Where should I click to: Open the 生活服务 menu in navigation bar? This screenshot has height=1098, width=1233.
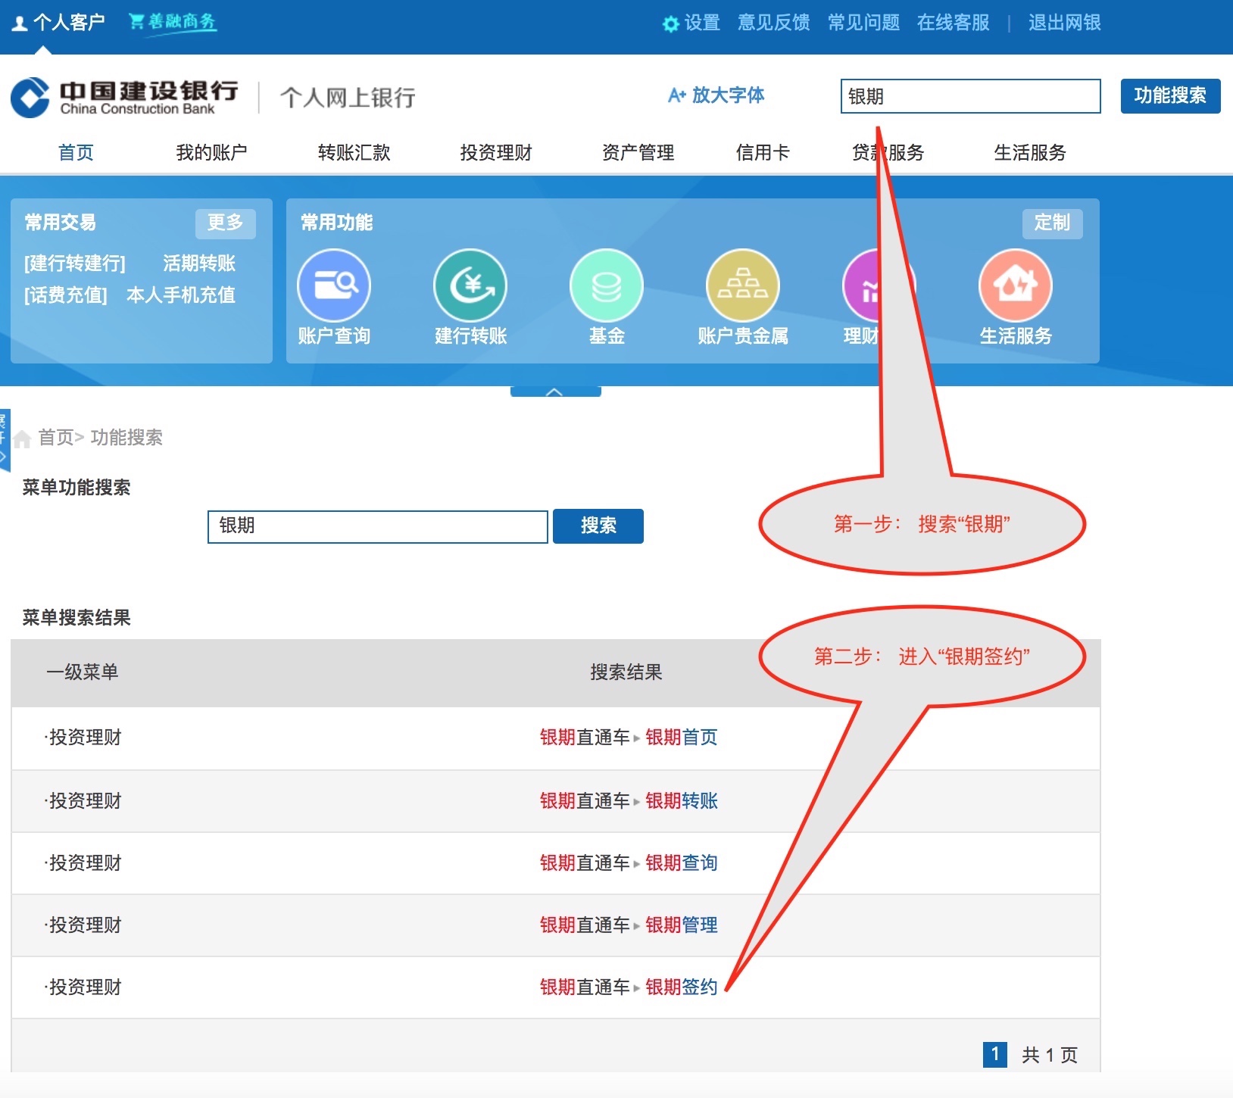(x=1030, y=152)
